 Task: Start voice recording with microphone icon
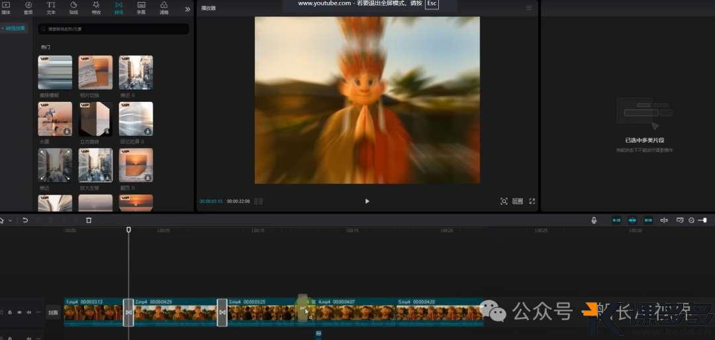pos(594,220)
